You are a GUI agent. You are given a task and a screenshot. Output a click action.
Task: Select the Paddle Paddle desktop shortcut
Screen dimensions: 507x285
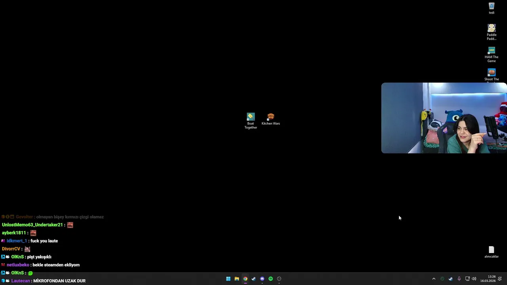[x=492, y=32]
